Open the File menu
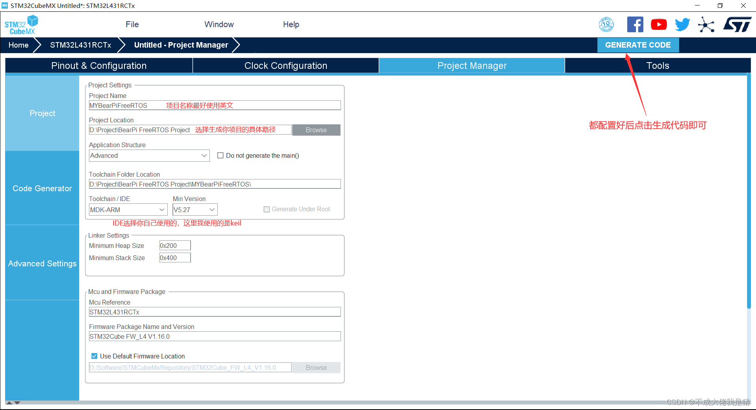Screen dimensions: 756x410 pos(132,24)
